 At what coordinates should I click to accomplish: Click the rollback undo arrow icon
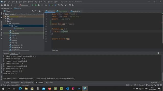click(62, 5)
